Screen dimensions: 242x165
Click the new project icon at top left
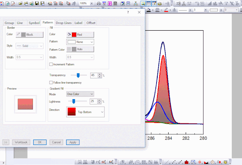(2, 3)
